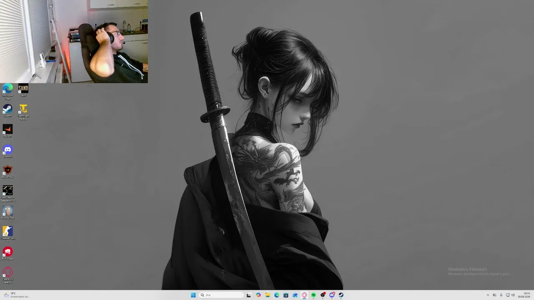534x300 pixels.
Task: Select the Riot Client desktop shortcut
Action: [x=8, y=253]
